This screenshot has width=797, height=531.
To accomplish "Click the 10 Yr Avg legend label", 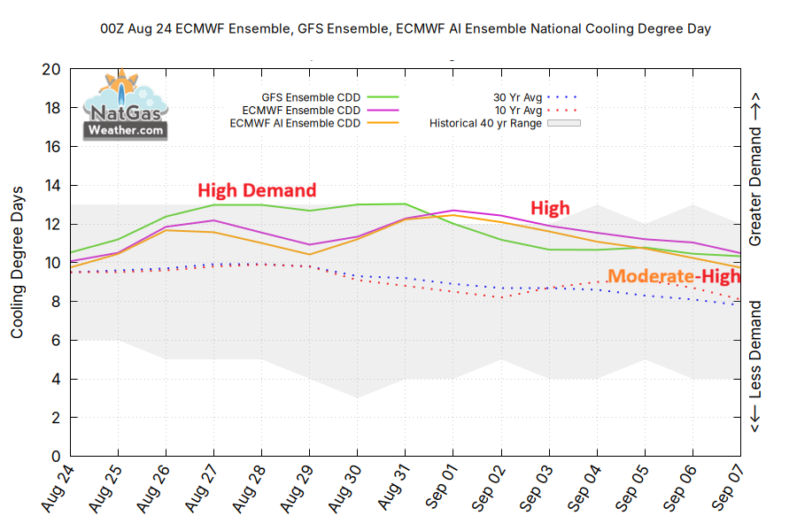I will pyautogui.click(x=518, y=111).
